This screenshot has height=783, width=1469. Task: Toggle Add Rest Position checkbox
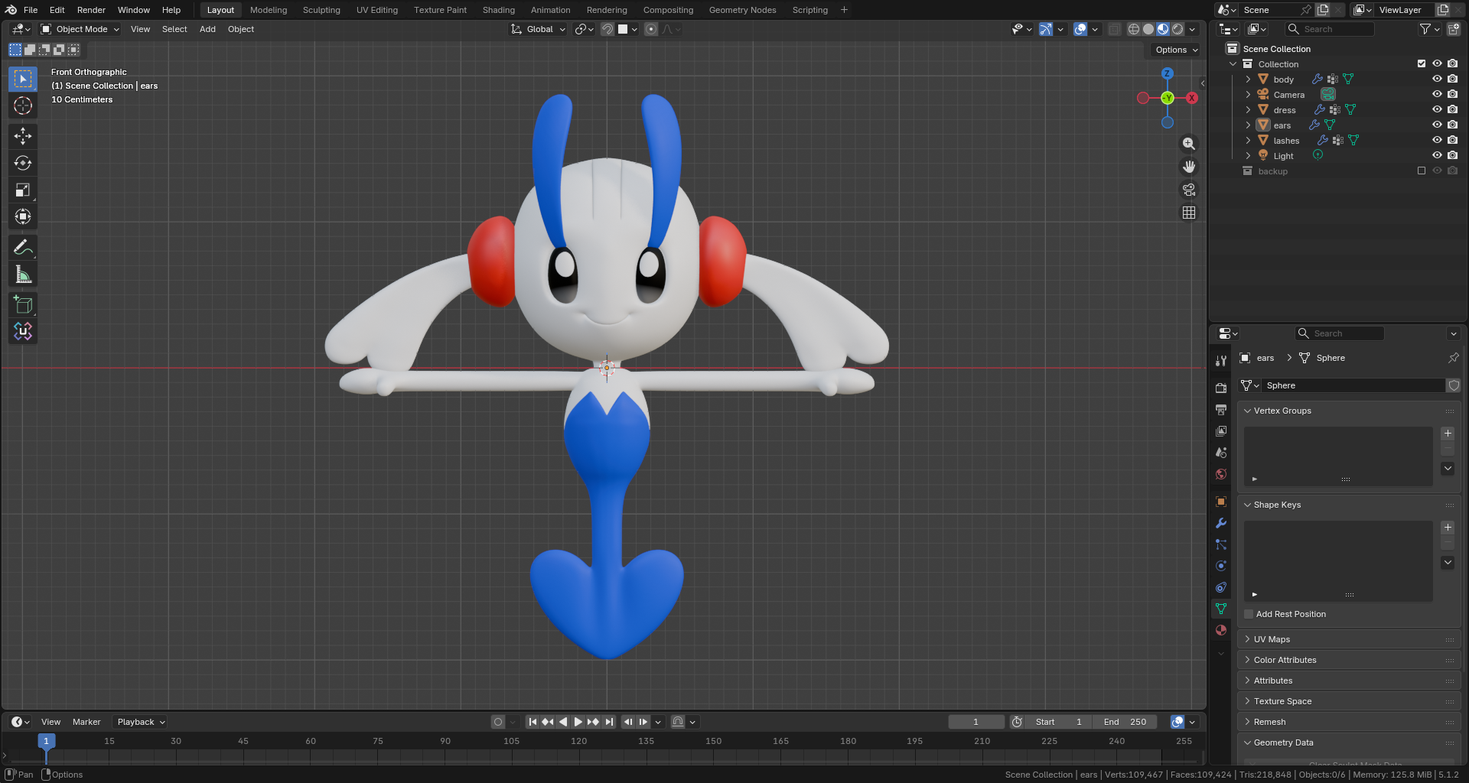pos(1249,614)
